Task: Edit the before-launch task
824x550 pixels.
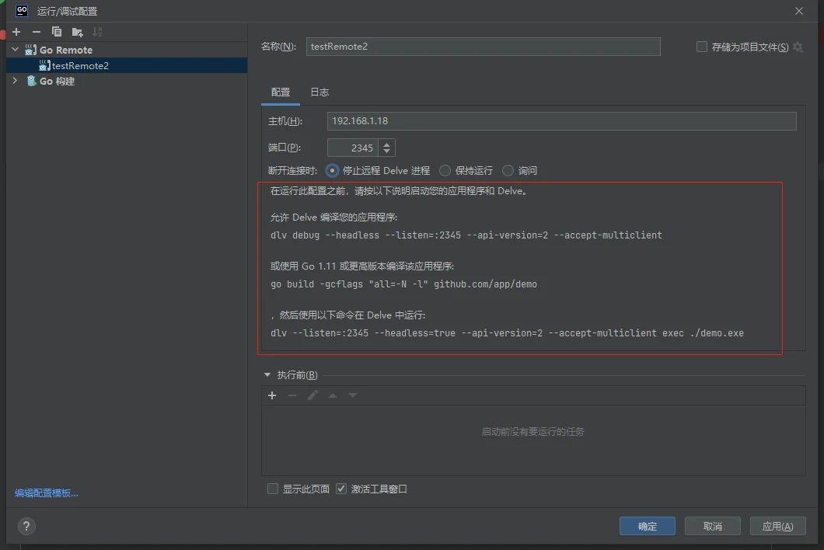Action: point(312,395)
